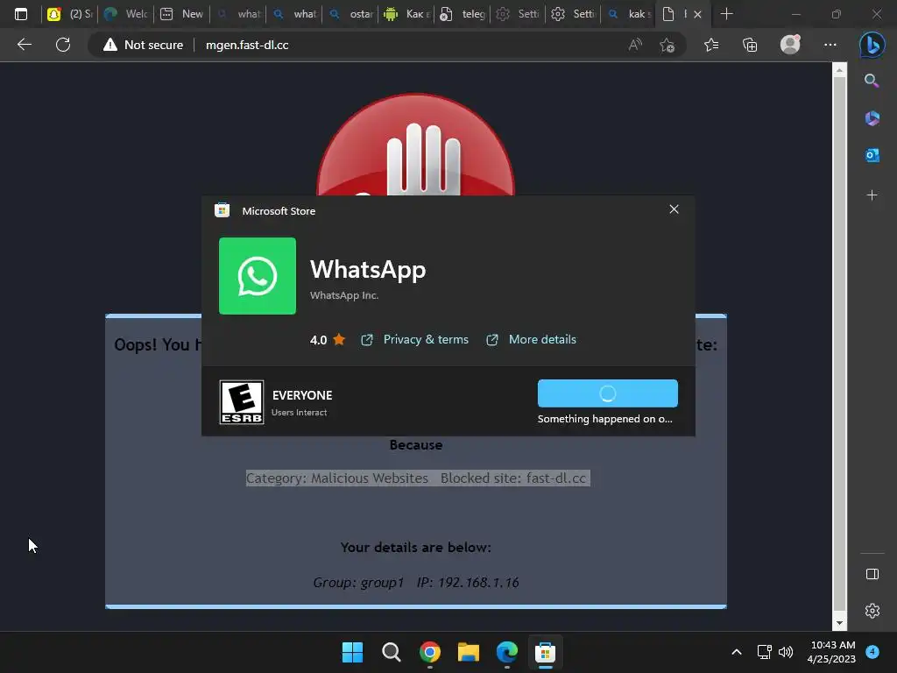Switch to the Snapchat tab
The width and height of the screenshot is (897, 673).
[69, 14]
